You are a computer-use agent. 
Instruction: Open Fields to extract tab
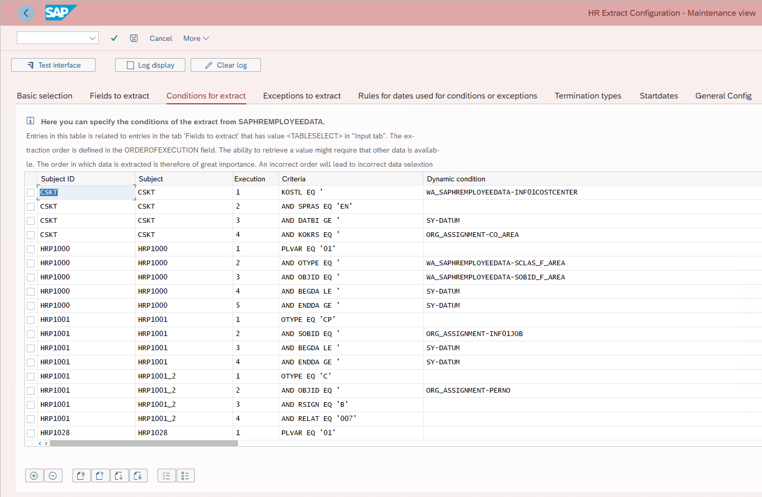pyautogui.click(x=119, y=95)
